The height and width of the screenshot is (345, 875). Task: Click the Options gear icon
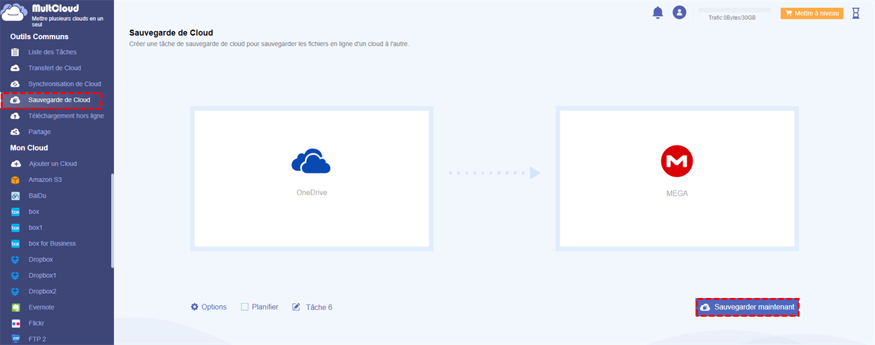tap(195, 307)
